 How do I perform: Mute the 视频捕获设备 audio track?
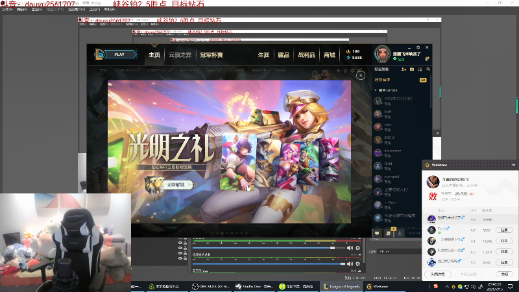[350, 264]
